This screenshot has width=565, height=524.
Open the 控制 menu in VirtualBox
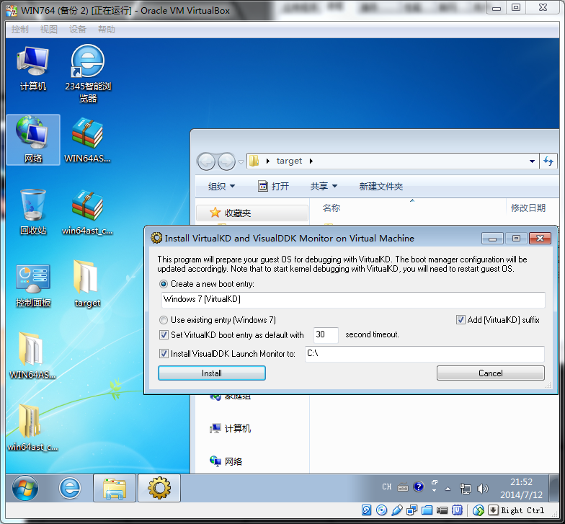(x=20, y=30)
